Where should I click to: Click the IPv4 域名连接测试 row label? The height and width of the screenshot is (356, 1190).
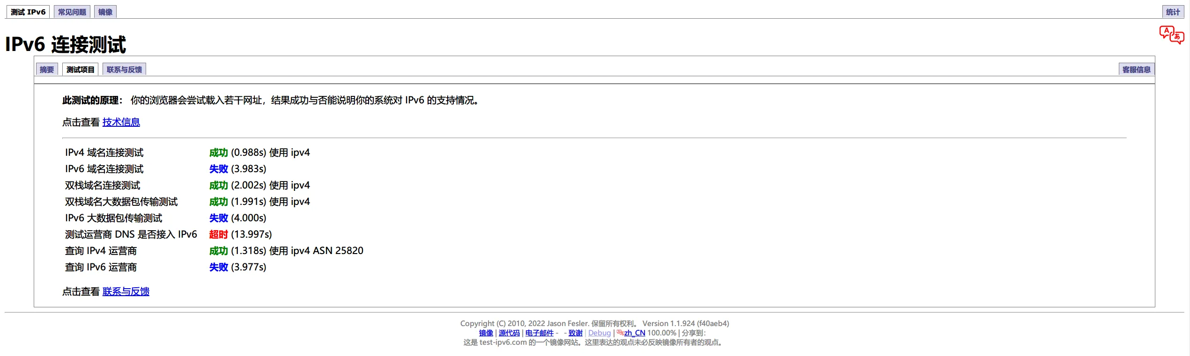(104, 153)
